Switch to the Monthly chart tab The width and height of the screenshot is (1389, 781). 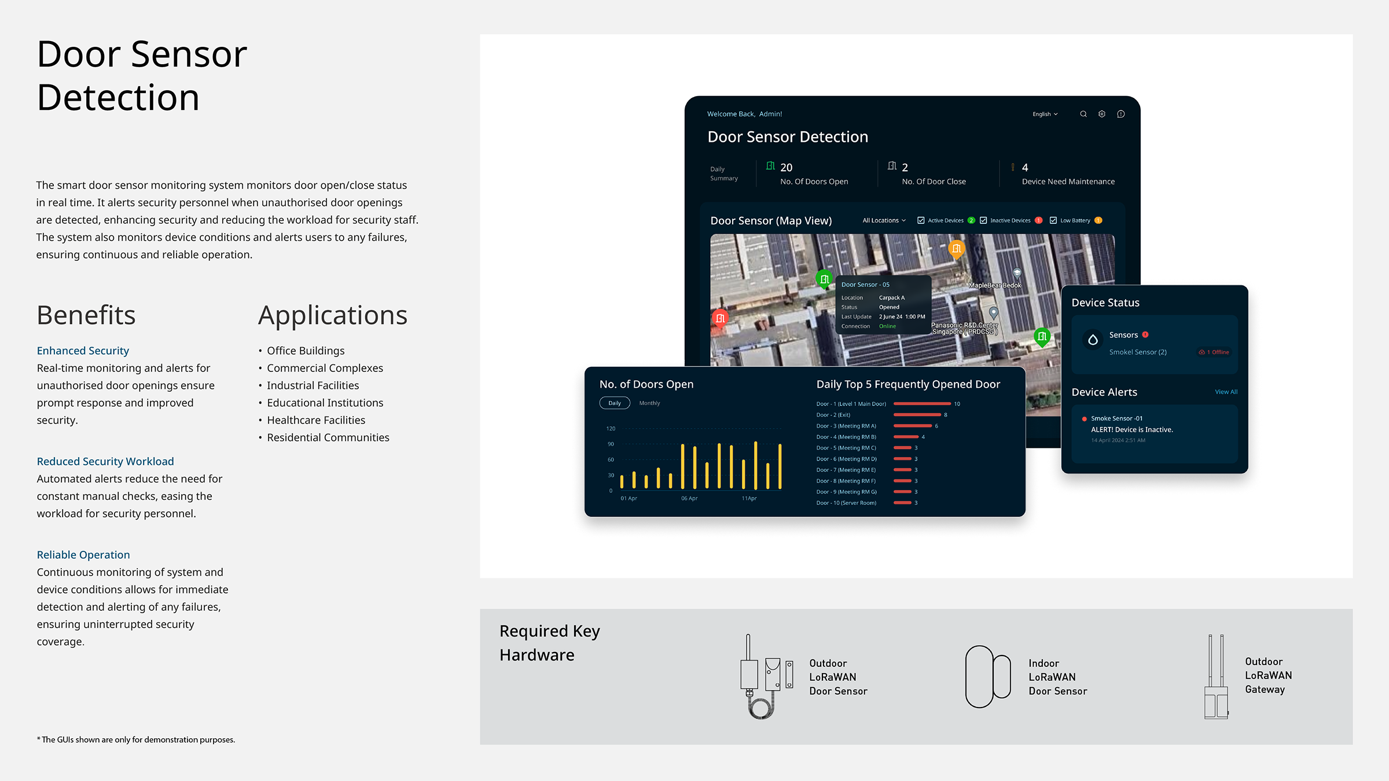(649, 403)
